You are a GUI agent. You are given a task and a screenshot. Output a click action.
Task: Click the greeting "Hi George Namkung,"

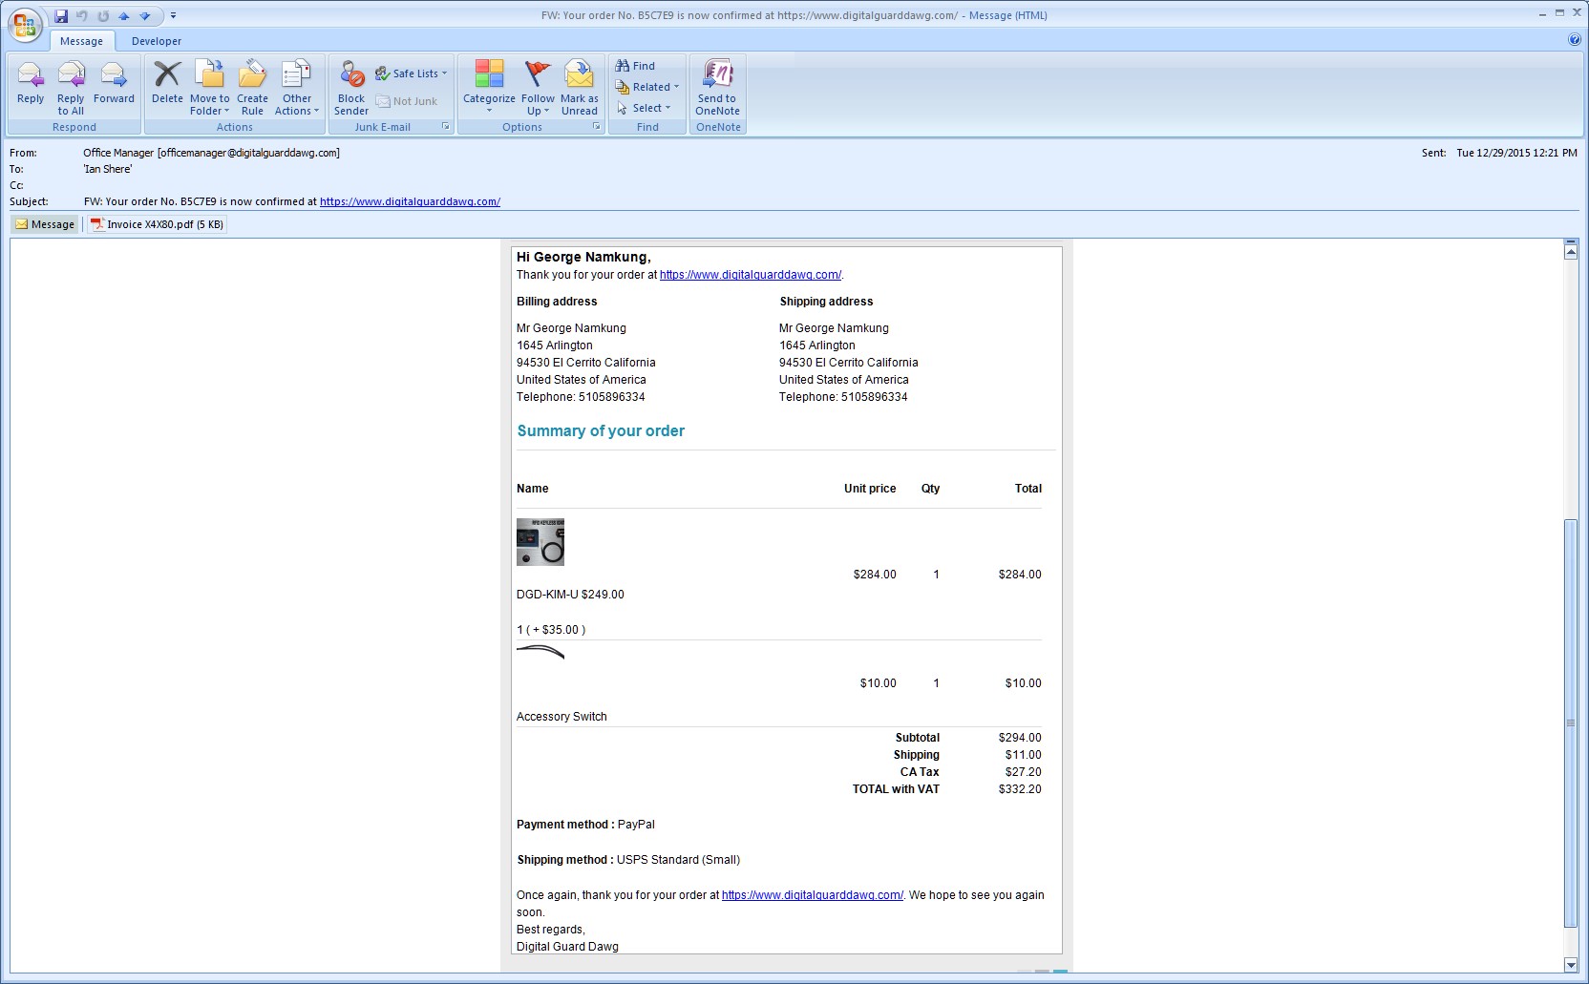pyautogui.click(x=583, y=257)
